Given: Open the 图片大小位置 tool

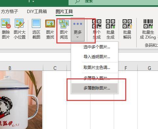Looking at the screenshot, I should (x=20, y=29).
